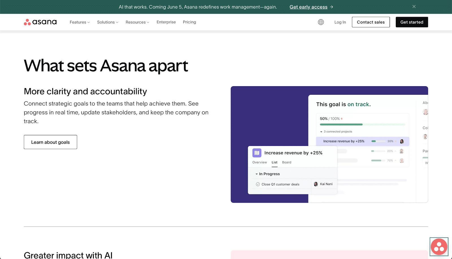Click the 'on track' status text
The image size is (452, 259).
pyautogui.click(x=358, y=104)
